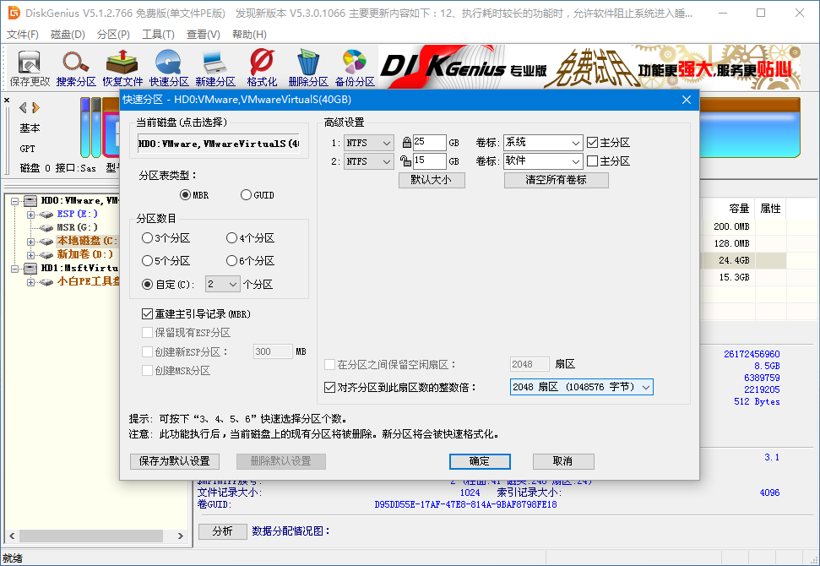Screen dimensions: 820x566
Task: Select the 4个分区 option
Action: coord(233,237)
